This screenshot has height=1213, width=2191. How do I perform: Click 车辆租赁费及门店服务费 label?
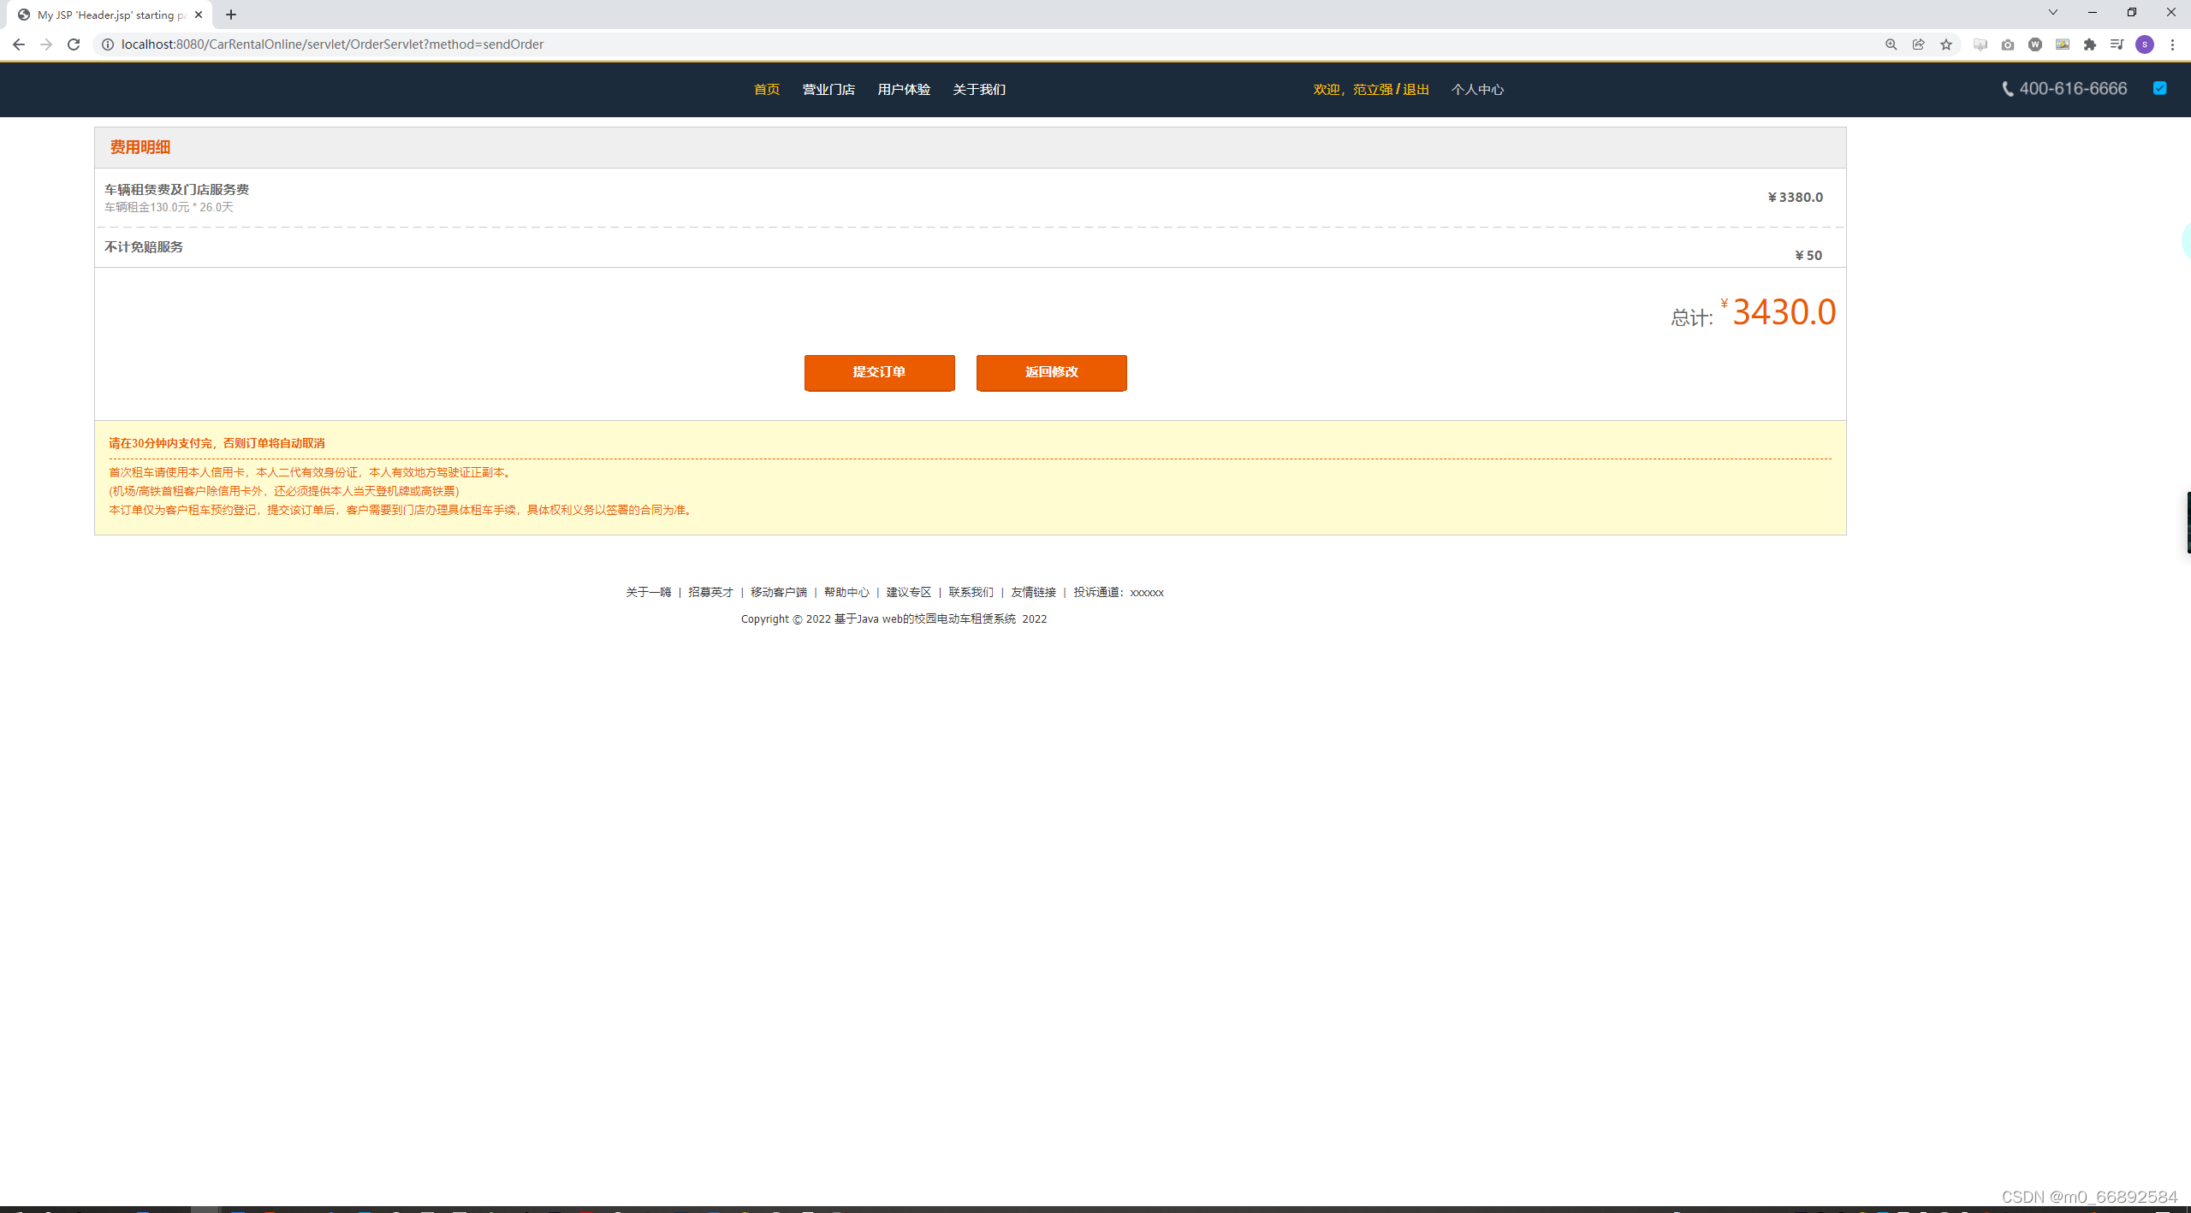point(176,190)
